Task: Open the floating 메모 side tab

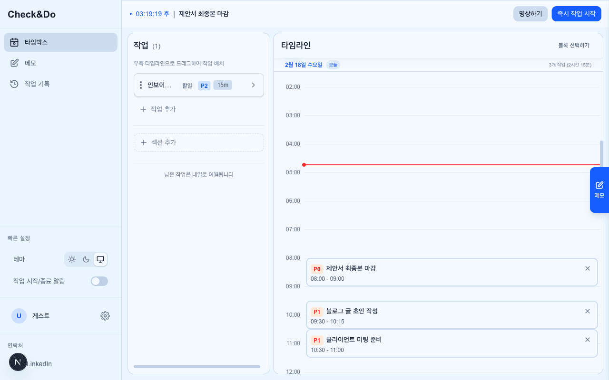Action: 599,190
